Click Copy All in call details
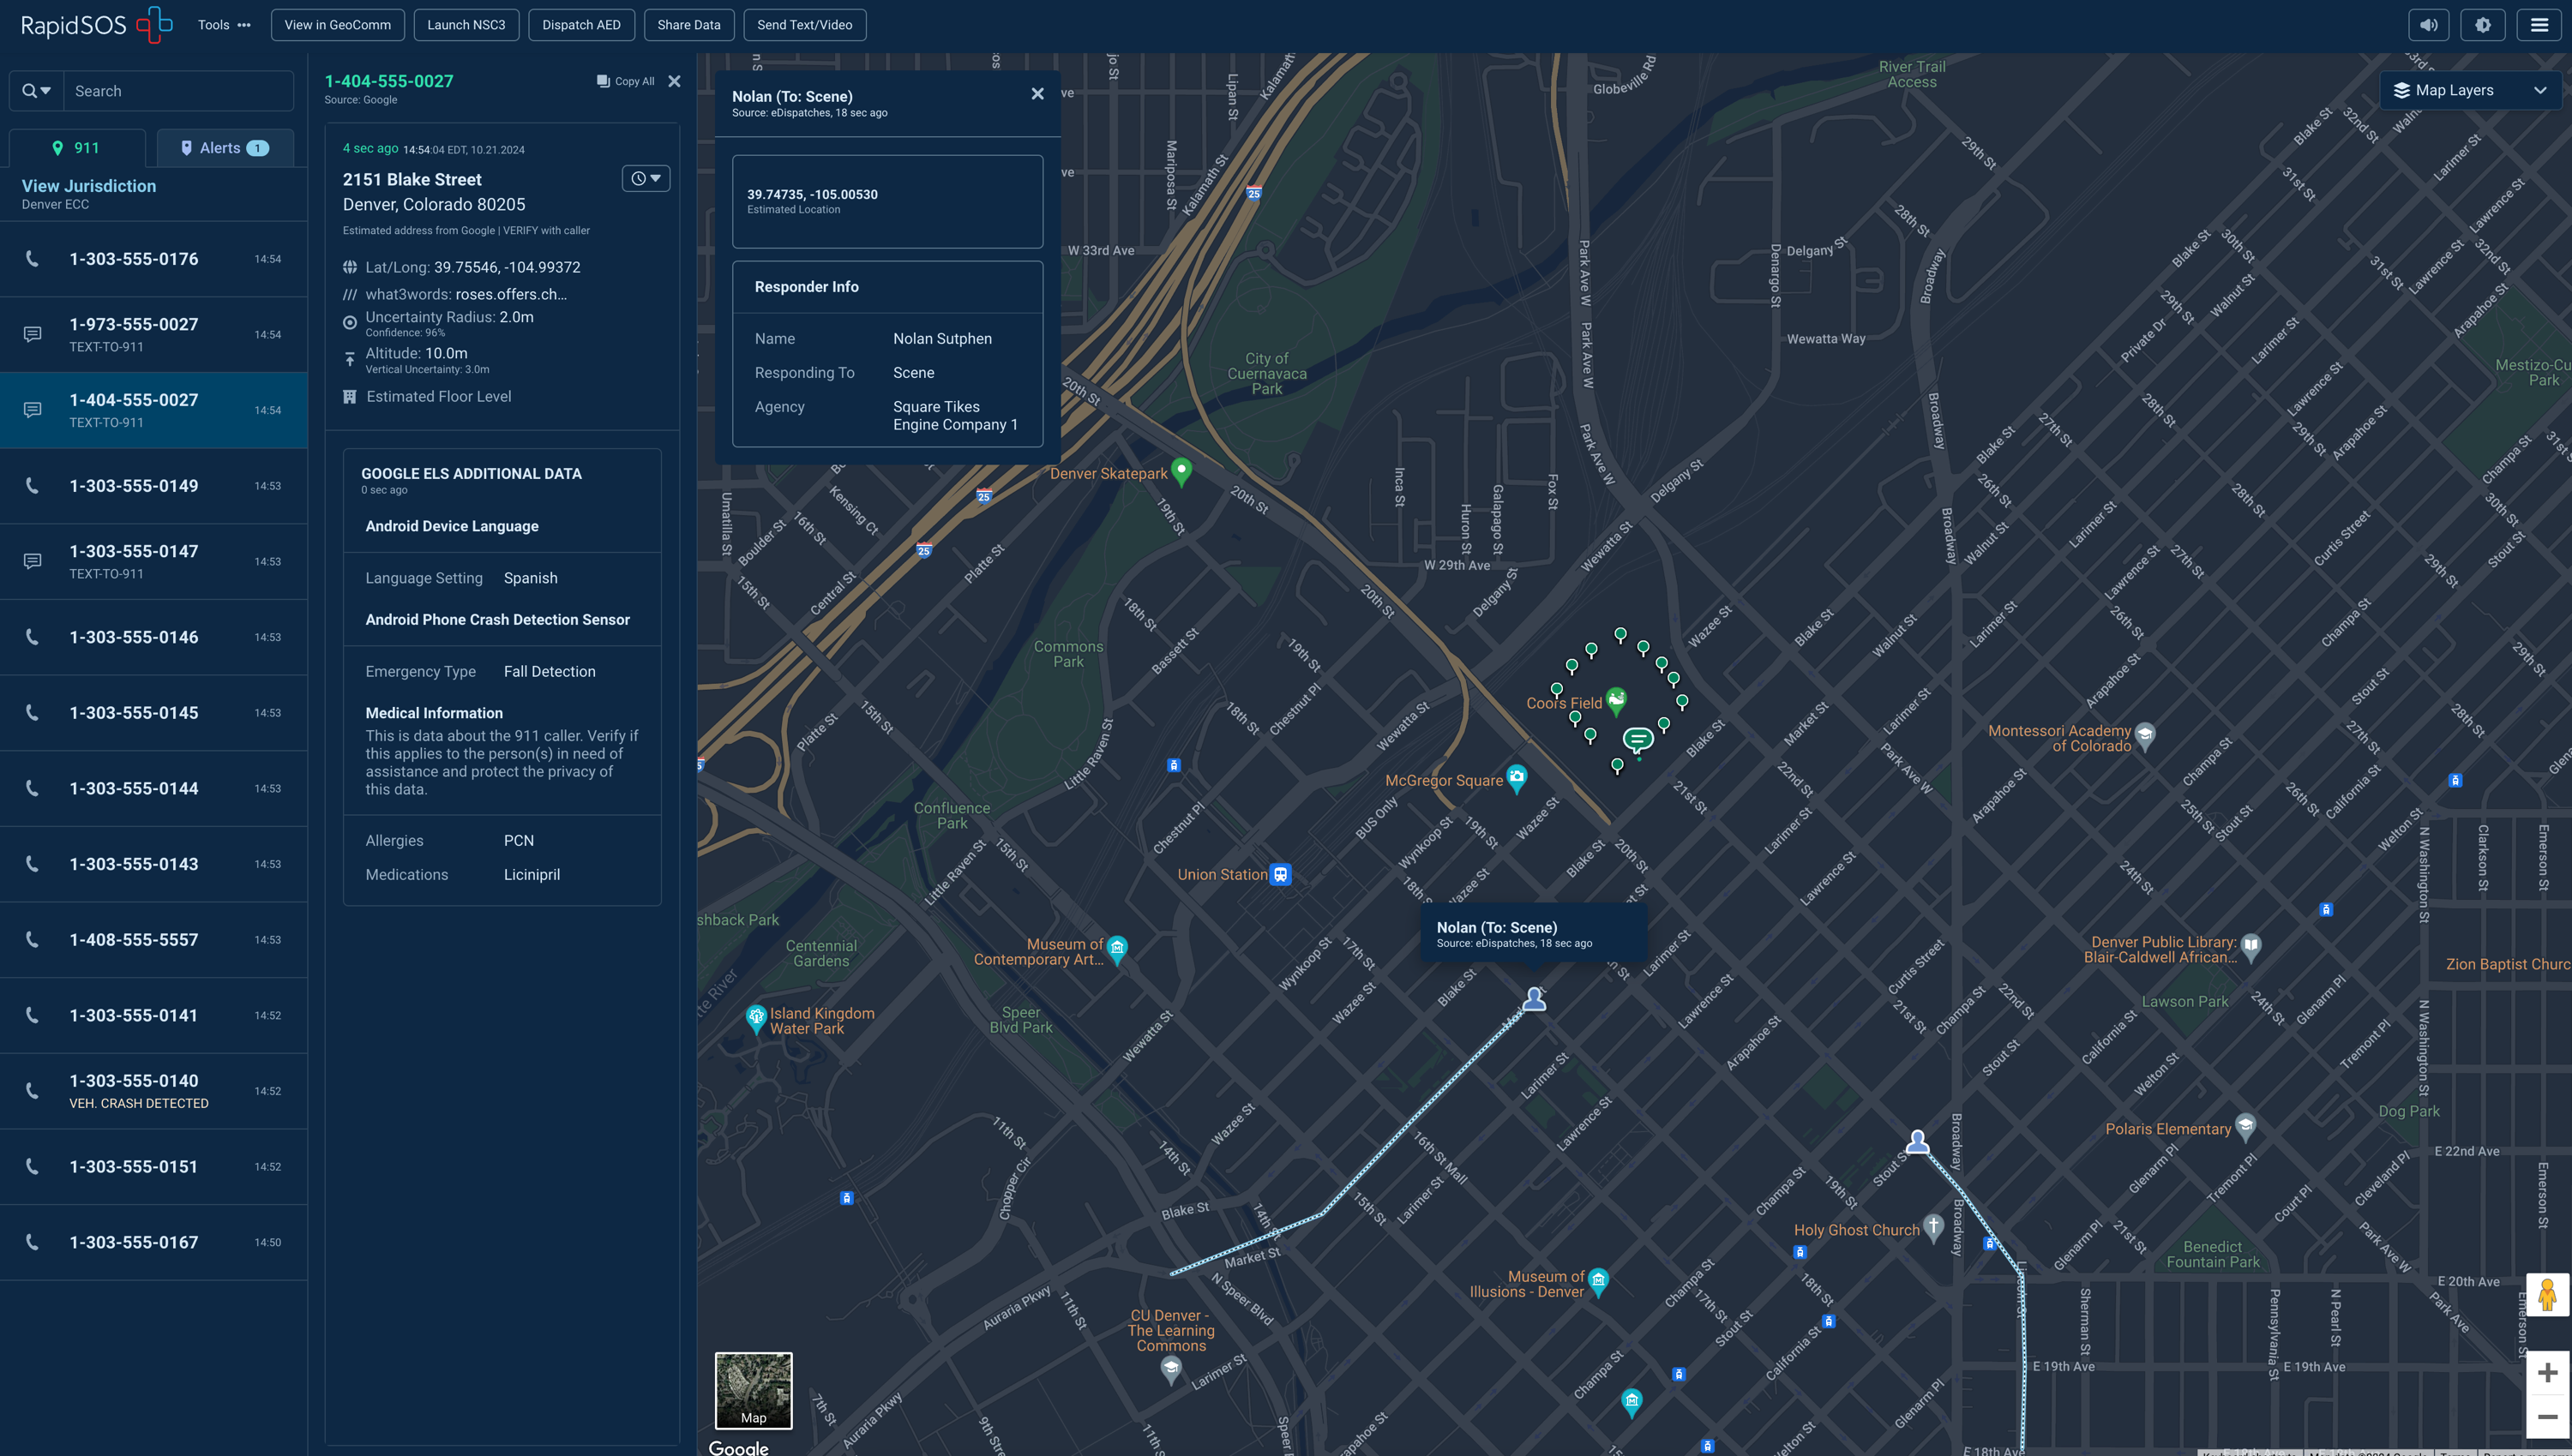The width and height of the screenshot is (2572, 1456). pyautogui.click(x=626, y=81)
